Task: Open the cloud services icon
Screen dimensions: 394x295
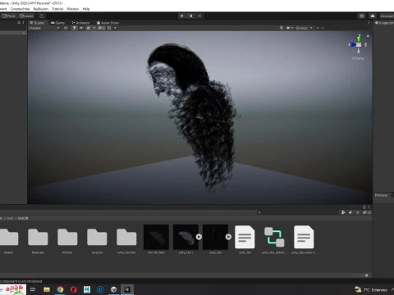Action: point(373,16)
